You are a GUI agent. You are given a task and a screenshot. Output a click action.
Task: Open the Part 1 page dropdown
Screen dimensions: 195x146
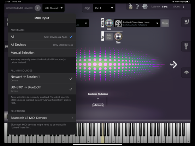pyautogui.click(x=104, y=8)
